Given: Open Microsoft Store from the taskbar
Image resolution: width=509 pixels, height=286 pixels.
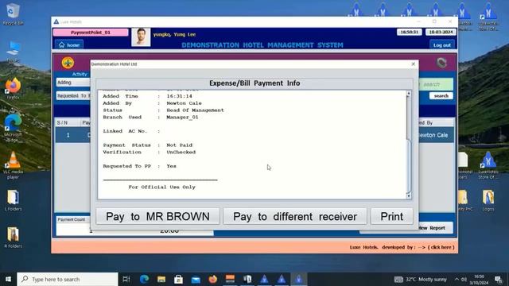Looking at the screenshot, I should point(178,279).
